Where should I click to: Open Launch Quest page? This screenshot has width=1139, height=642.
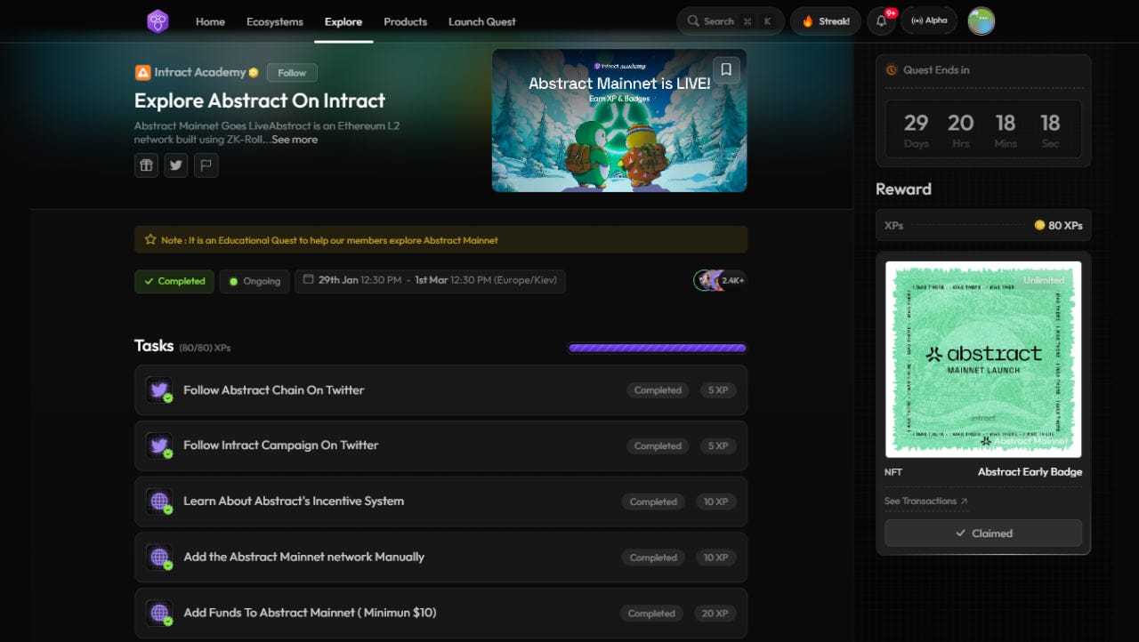(x=482, y=21)
